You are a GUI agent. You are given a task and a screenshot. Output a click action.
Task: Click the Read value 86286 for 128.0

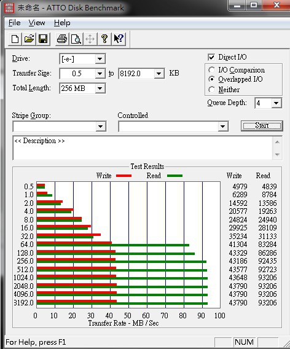[x=267, y=253]
